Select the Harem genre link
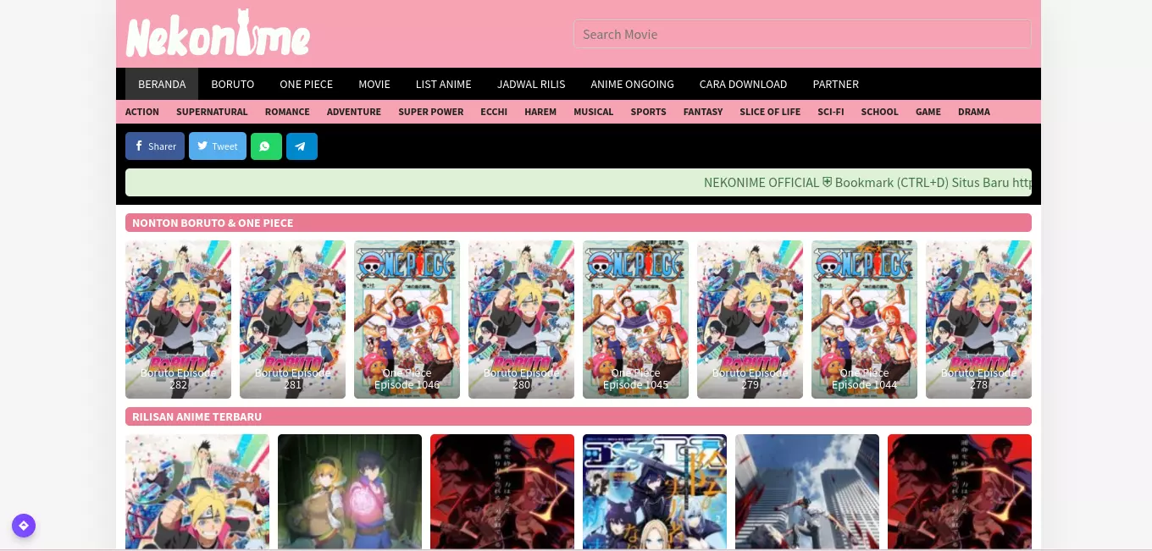Image resolution: width=1152 pixels, height=551 pixels. click(x=540, y=112)
